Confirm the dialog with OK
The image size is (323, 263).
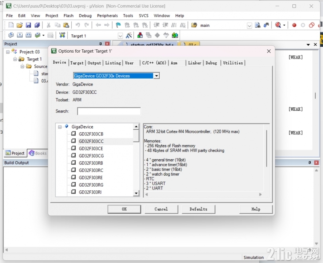click(x=124, y=209)
